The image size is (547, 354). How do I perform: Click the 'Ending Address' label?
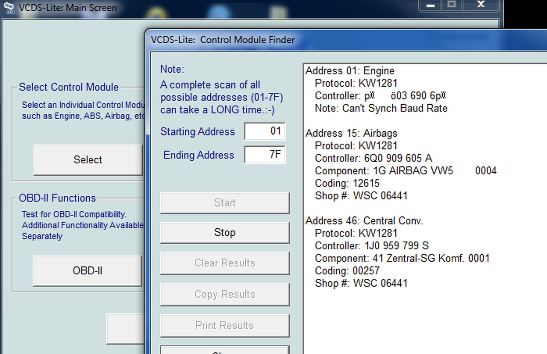click(x=199, y=155)
